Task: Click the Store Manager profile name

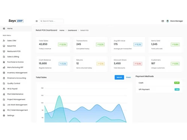Action: point(177,21)
